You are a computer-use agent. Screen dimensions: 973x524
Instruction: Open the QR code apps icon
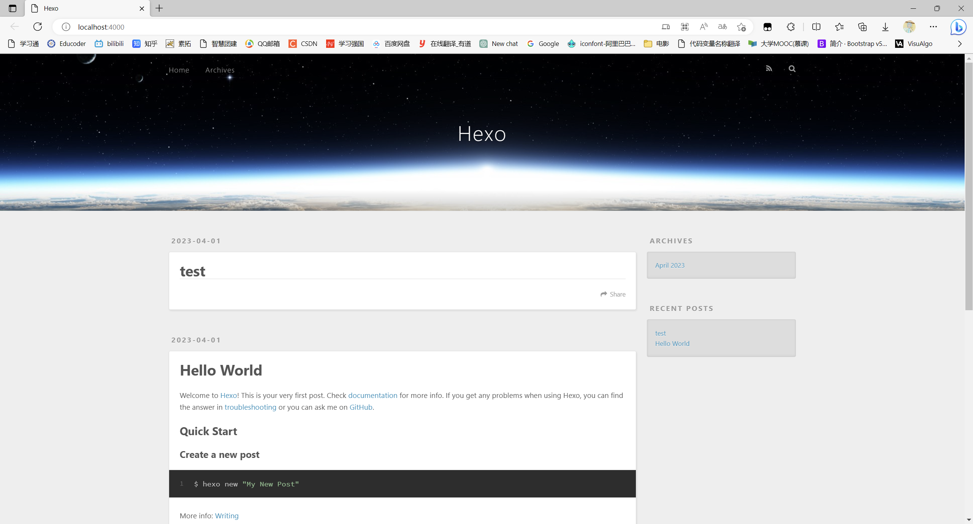(685, 27)
